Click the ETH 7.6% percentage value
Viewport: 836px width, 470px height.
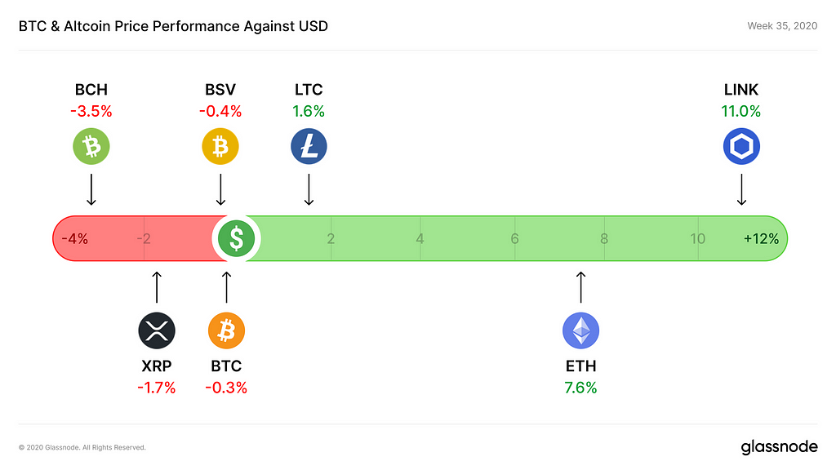580,388
